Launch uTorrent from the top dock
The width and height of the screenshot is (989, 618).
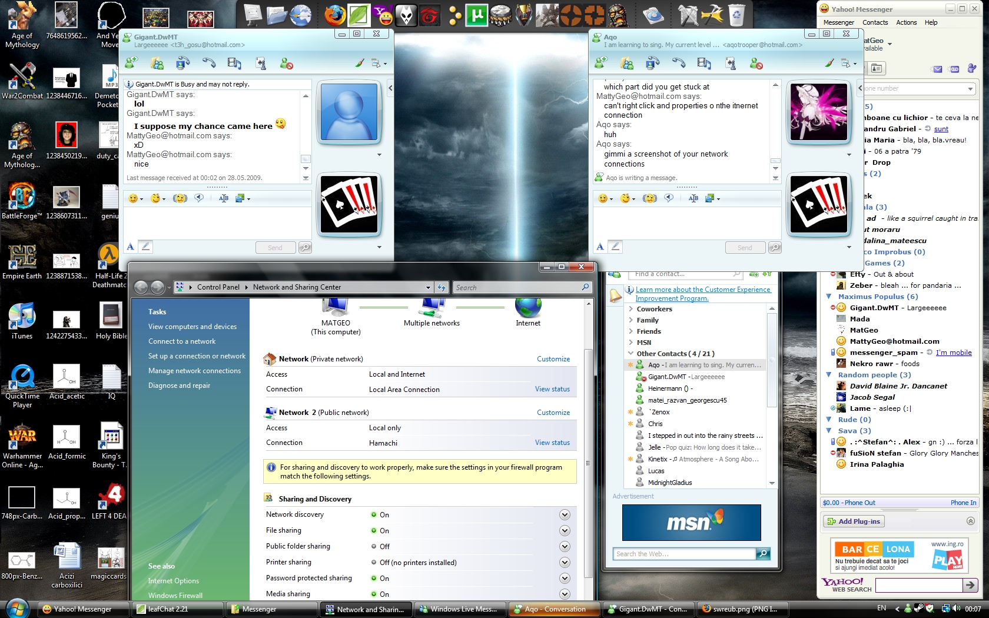pyautogui.click(x=477, y=15)
